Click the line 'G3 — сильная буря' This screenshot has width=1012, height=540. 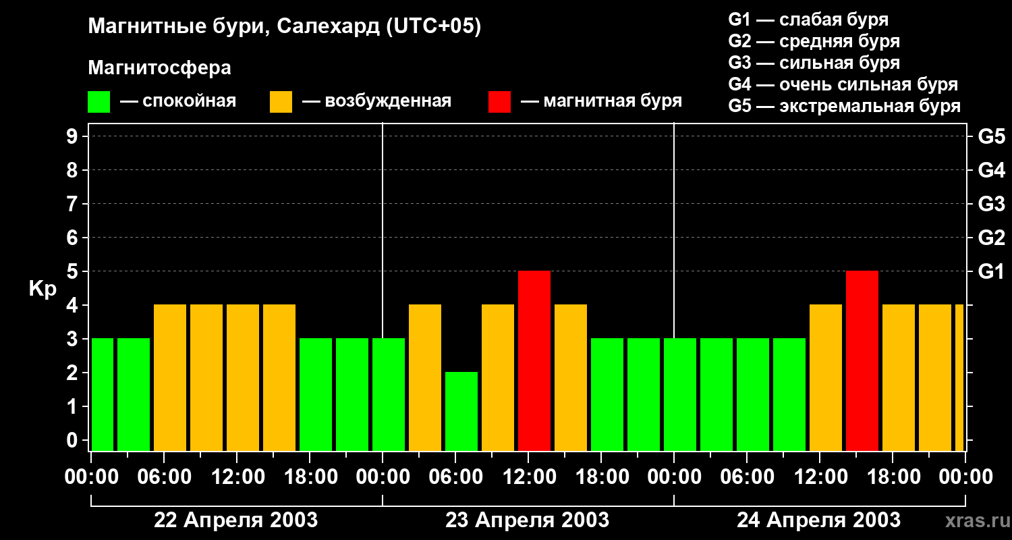814,63
